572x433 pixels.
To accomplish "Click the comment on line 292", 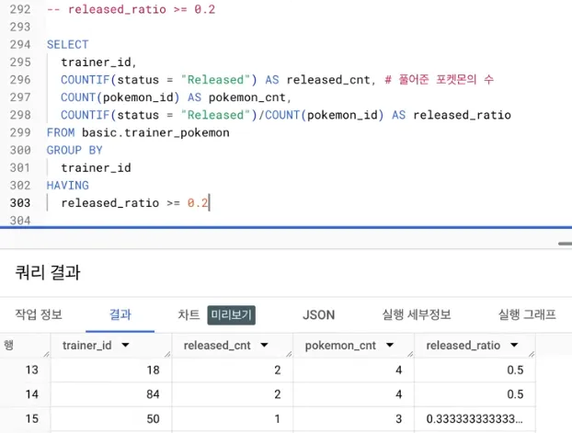I will (131, 9).
